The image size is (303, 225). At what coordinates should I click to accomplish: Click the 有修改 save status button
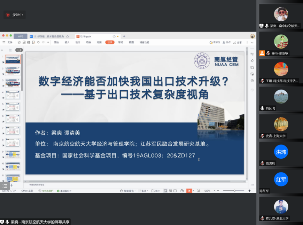(216, 42)
